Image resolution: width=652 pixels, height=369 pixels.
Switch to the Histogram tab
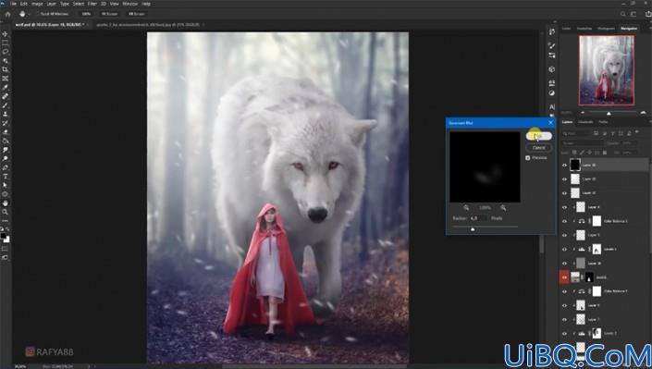[x=606, y=29]
